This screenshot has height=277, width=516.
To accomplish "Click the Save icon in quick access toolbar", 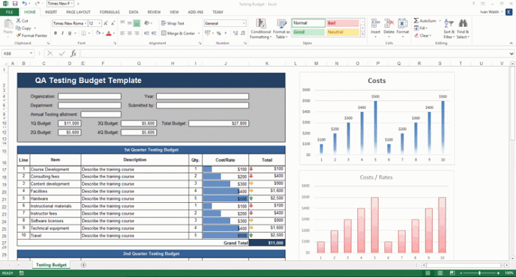I will coord(15,3).
